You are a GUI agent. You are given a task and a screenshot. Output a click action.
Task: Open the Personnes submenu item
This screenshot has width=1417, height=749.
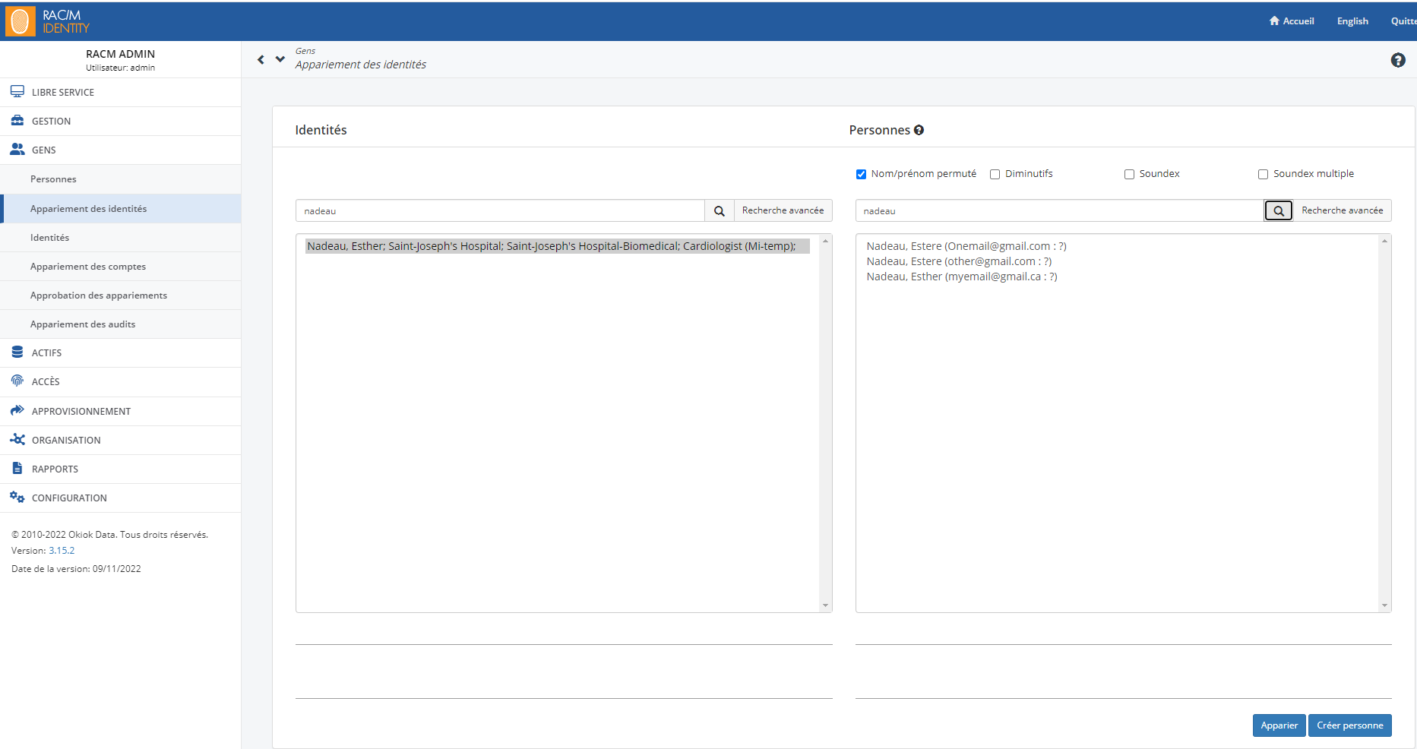(x=121, y=179)
